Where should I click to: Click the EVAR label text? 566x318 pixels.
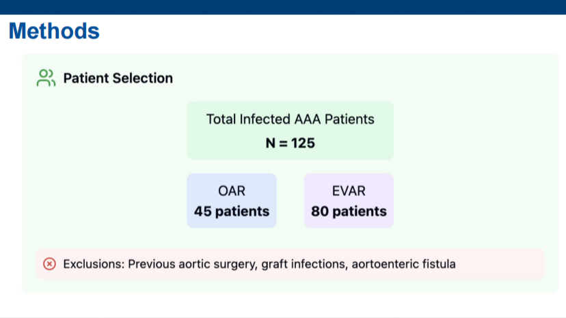pos(349,190)
